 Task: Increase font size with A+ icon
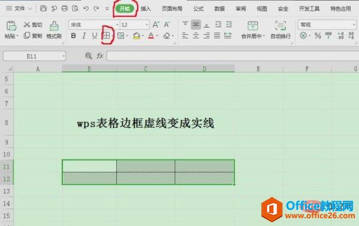(x=156, y=25)
